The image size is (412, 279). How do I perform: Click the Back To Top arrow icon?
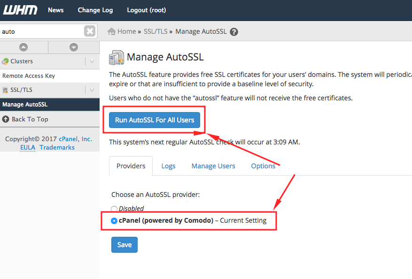click(6, 119)
